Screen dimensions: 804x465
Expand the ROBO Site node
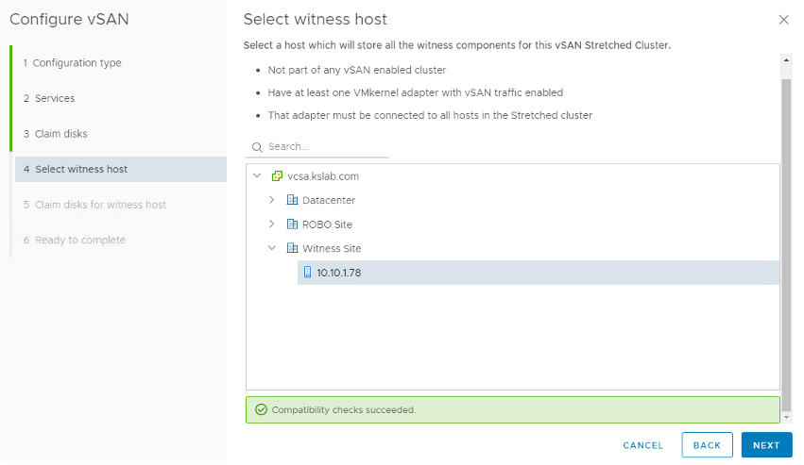[272, 224]
